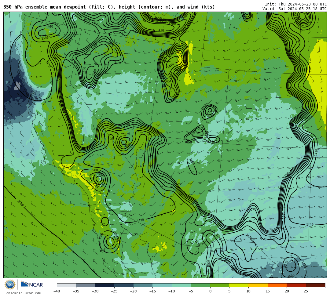Click the gray -35 to -30 color swatch

coord(86,285)
